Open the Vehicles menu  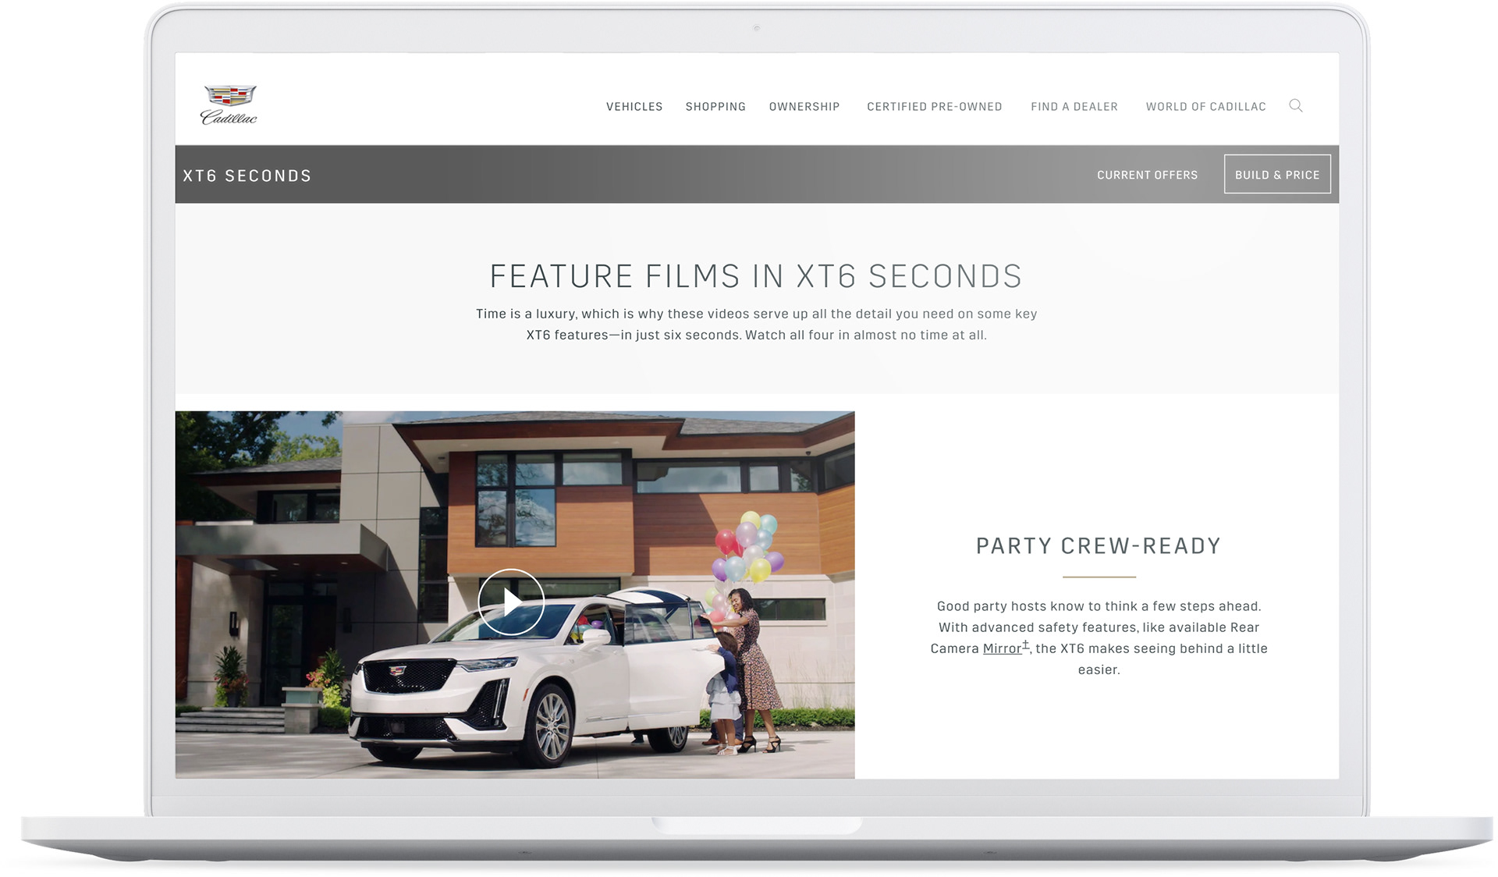pyautogui.click(x=634, y=107)
